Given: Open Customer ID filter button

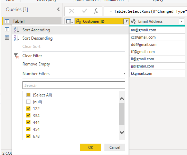Looking at the screenshot, I should (x=126, y=21).
